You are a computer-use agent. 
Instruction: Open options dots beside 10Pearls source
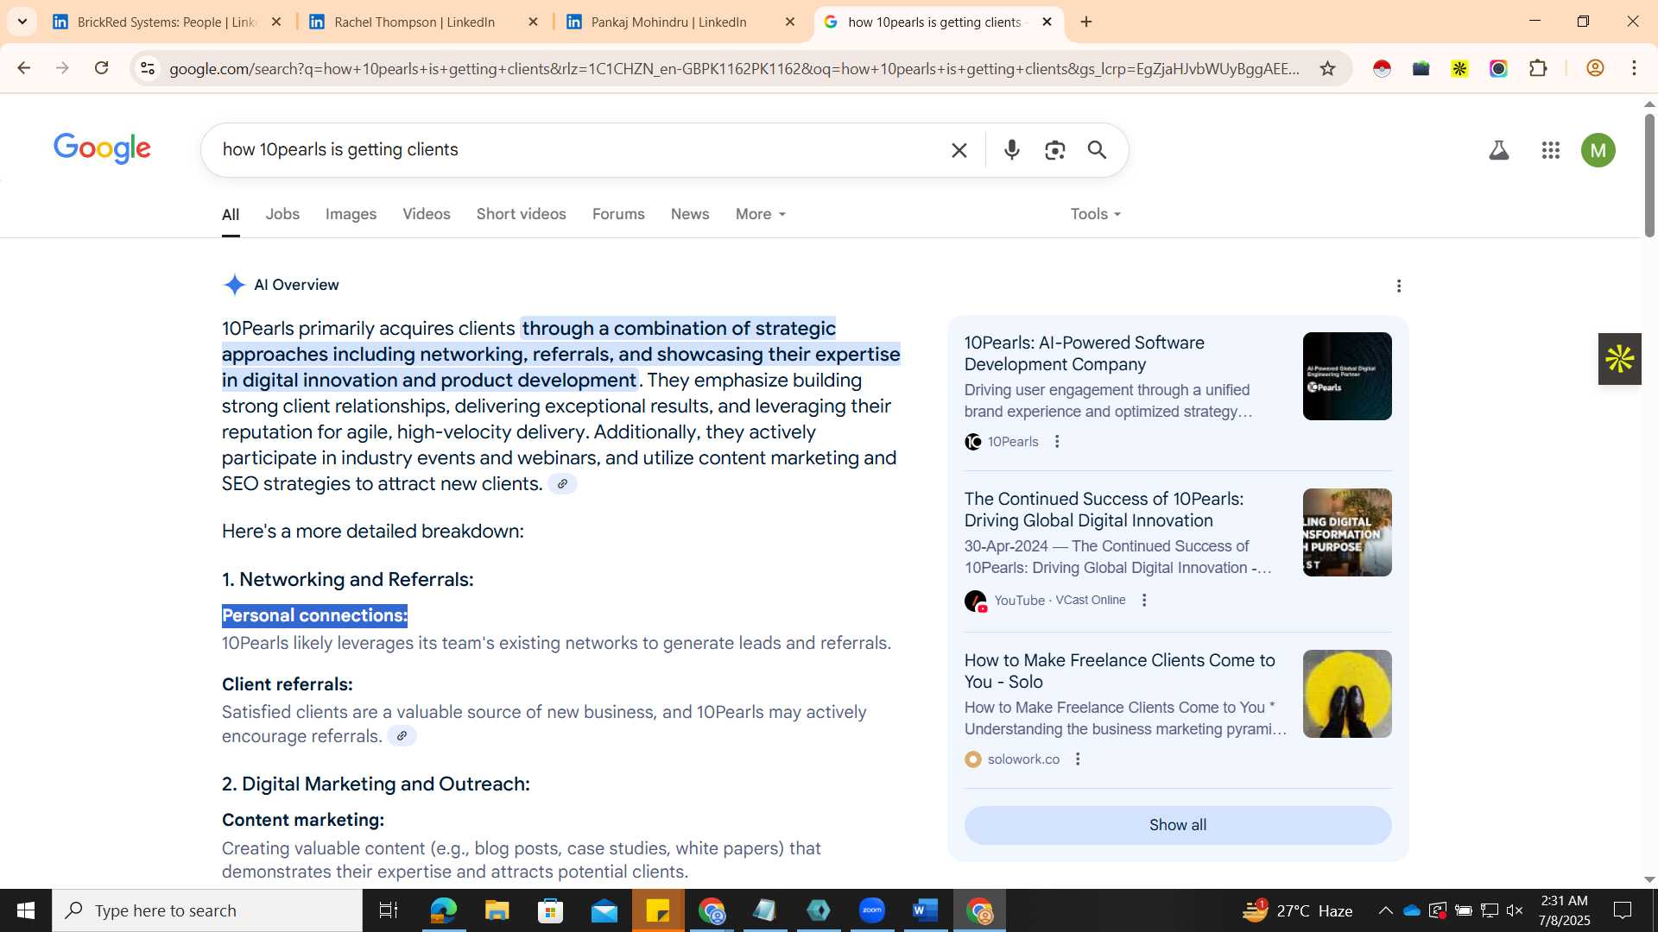1057,442
